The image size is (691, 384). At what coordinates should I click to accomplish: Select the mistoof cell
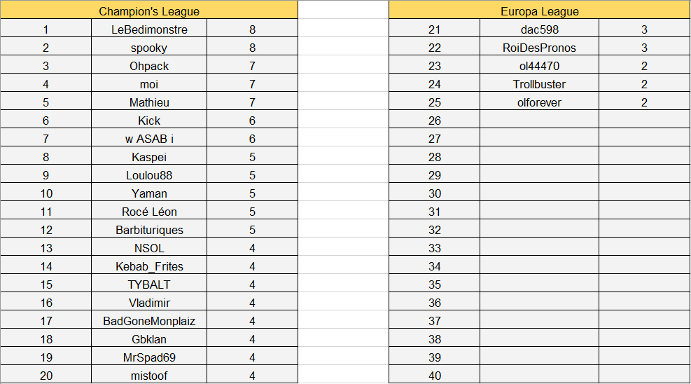149,376
